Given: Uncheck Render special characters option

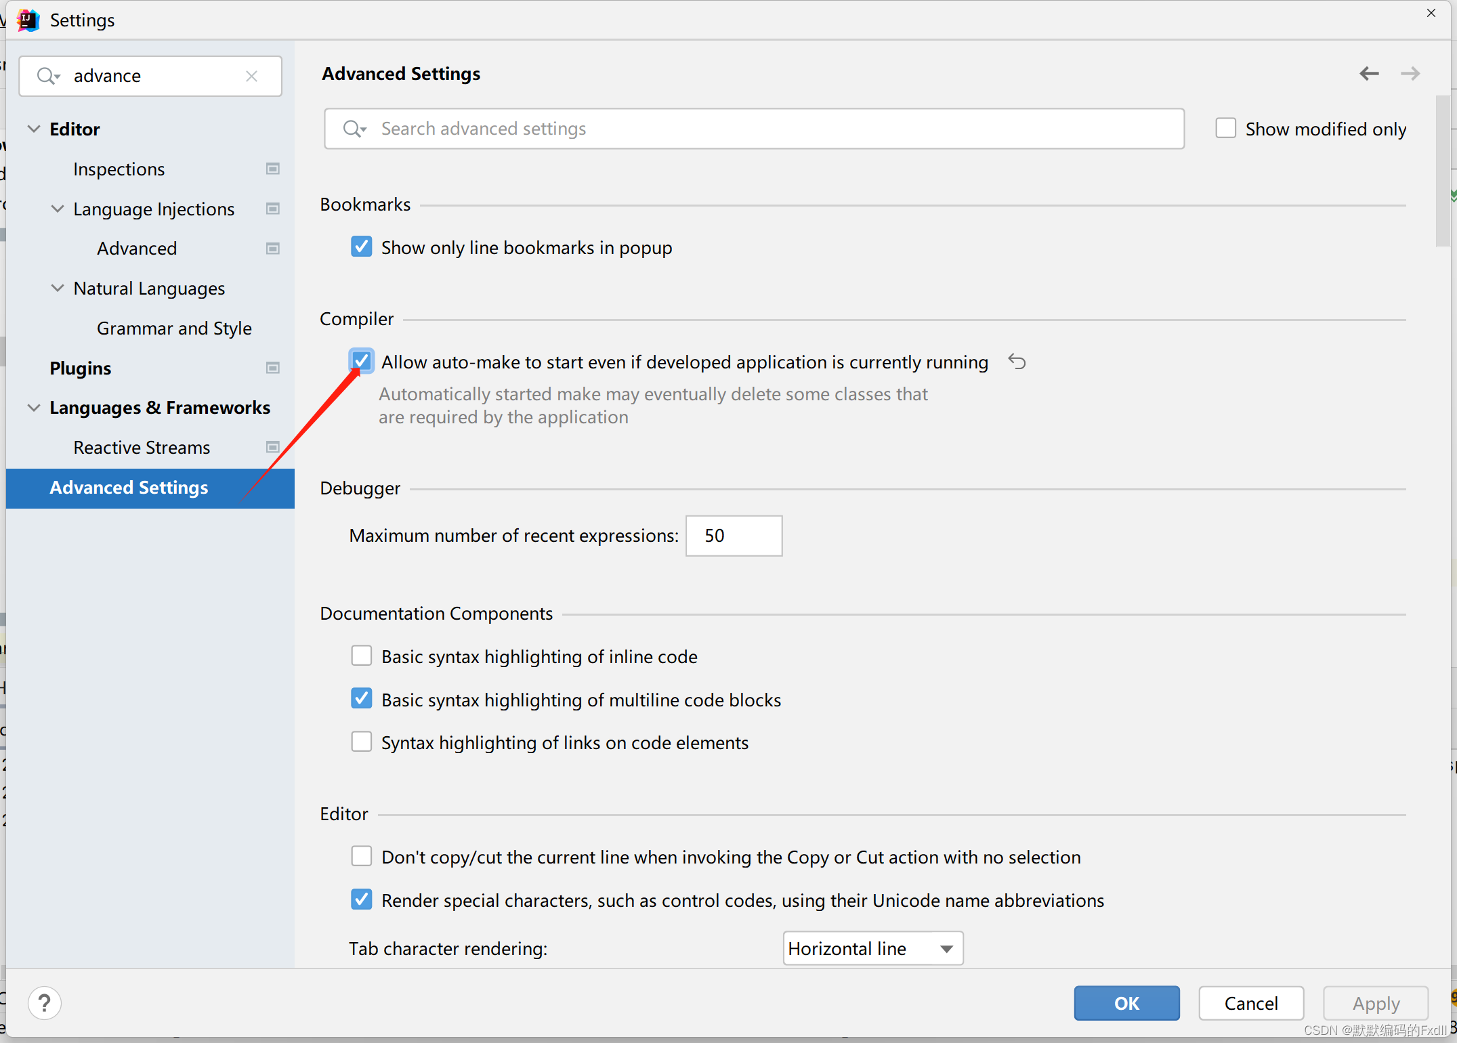Looking at the screenshot, I should point(361,899).
